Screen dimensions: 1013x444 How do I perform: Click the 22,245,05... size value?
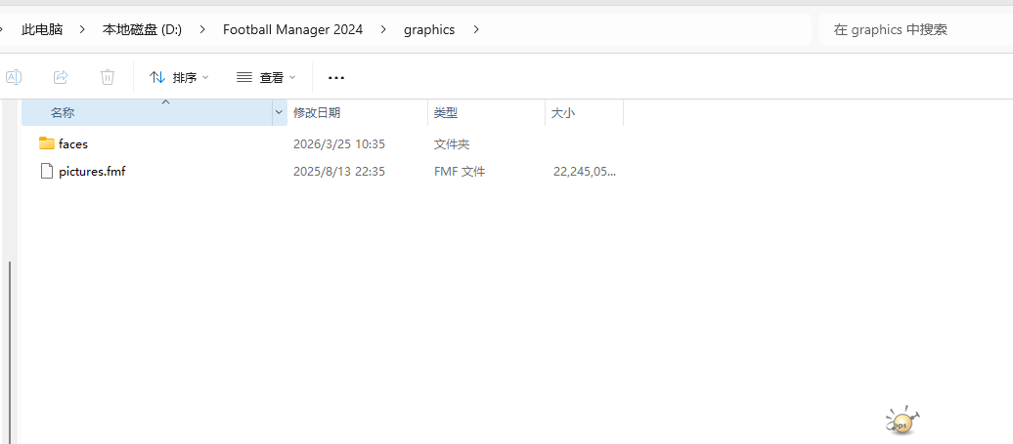click(585, 172)
